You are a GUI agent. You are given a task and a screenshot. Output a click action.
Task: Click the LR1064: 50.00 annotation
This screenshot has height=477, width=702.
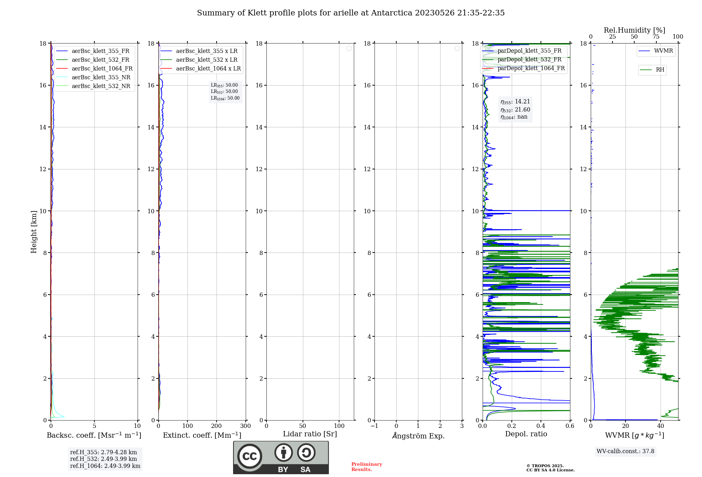pos(225,98)
